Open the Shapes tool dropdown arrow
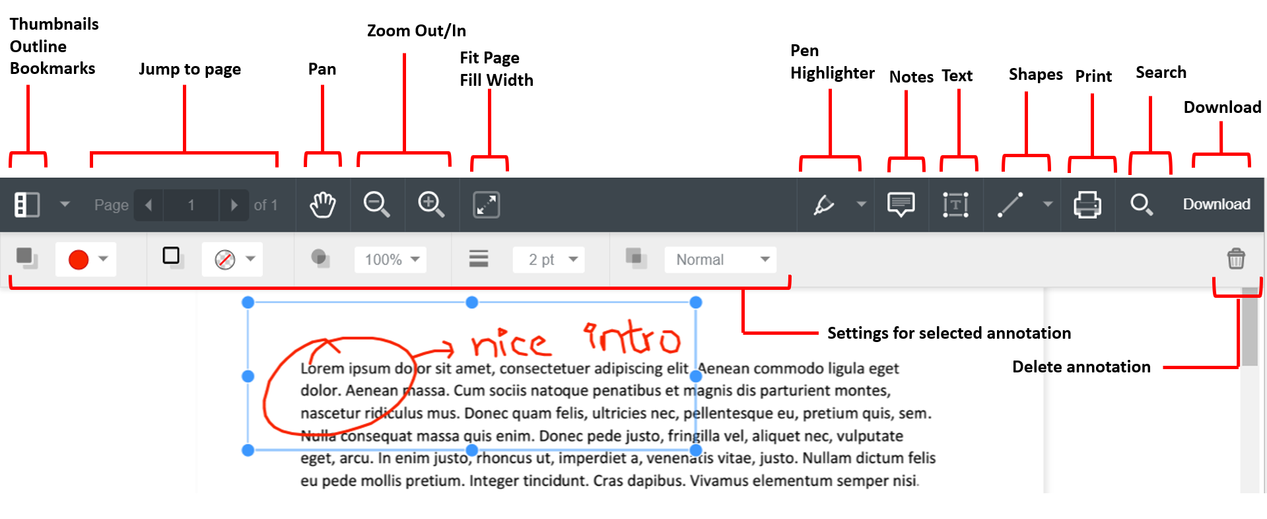The width and height of the screenshot is (1267, 519). coord(1048,205)
